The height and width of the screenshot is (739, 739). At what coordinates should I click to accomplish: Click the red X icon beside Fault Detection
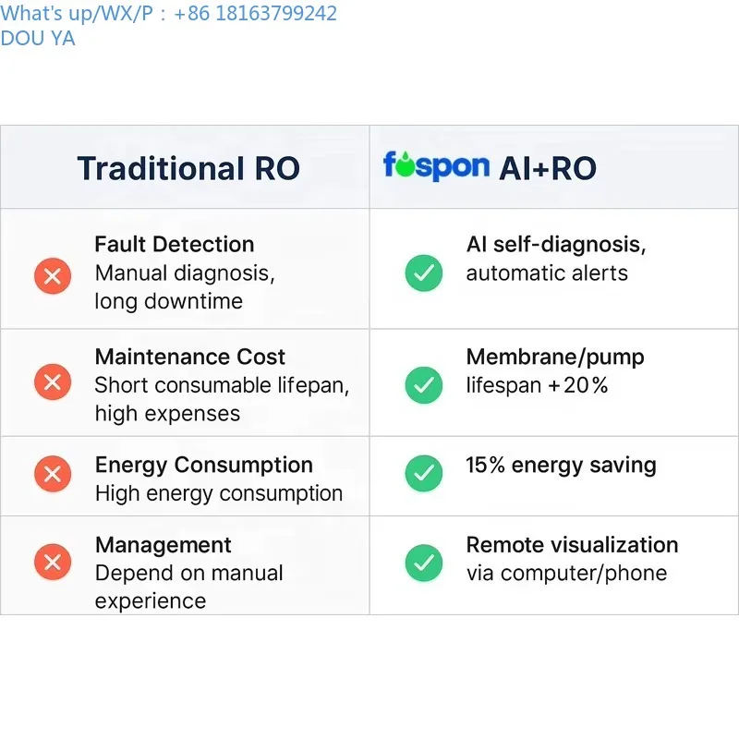point(53,274)
